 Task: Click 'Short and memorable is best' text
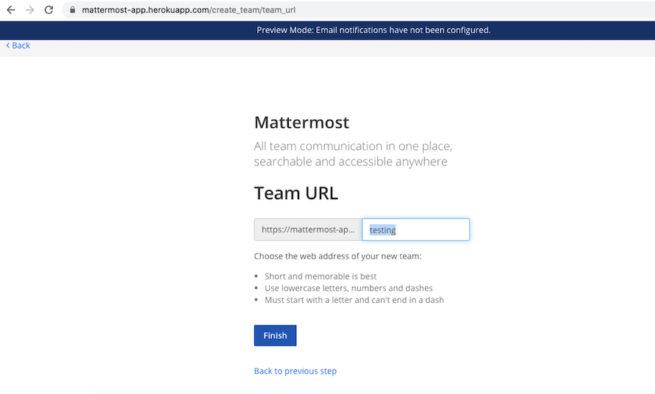pyautogui.click(x=321, y=276)
